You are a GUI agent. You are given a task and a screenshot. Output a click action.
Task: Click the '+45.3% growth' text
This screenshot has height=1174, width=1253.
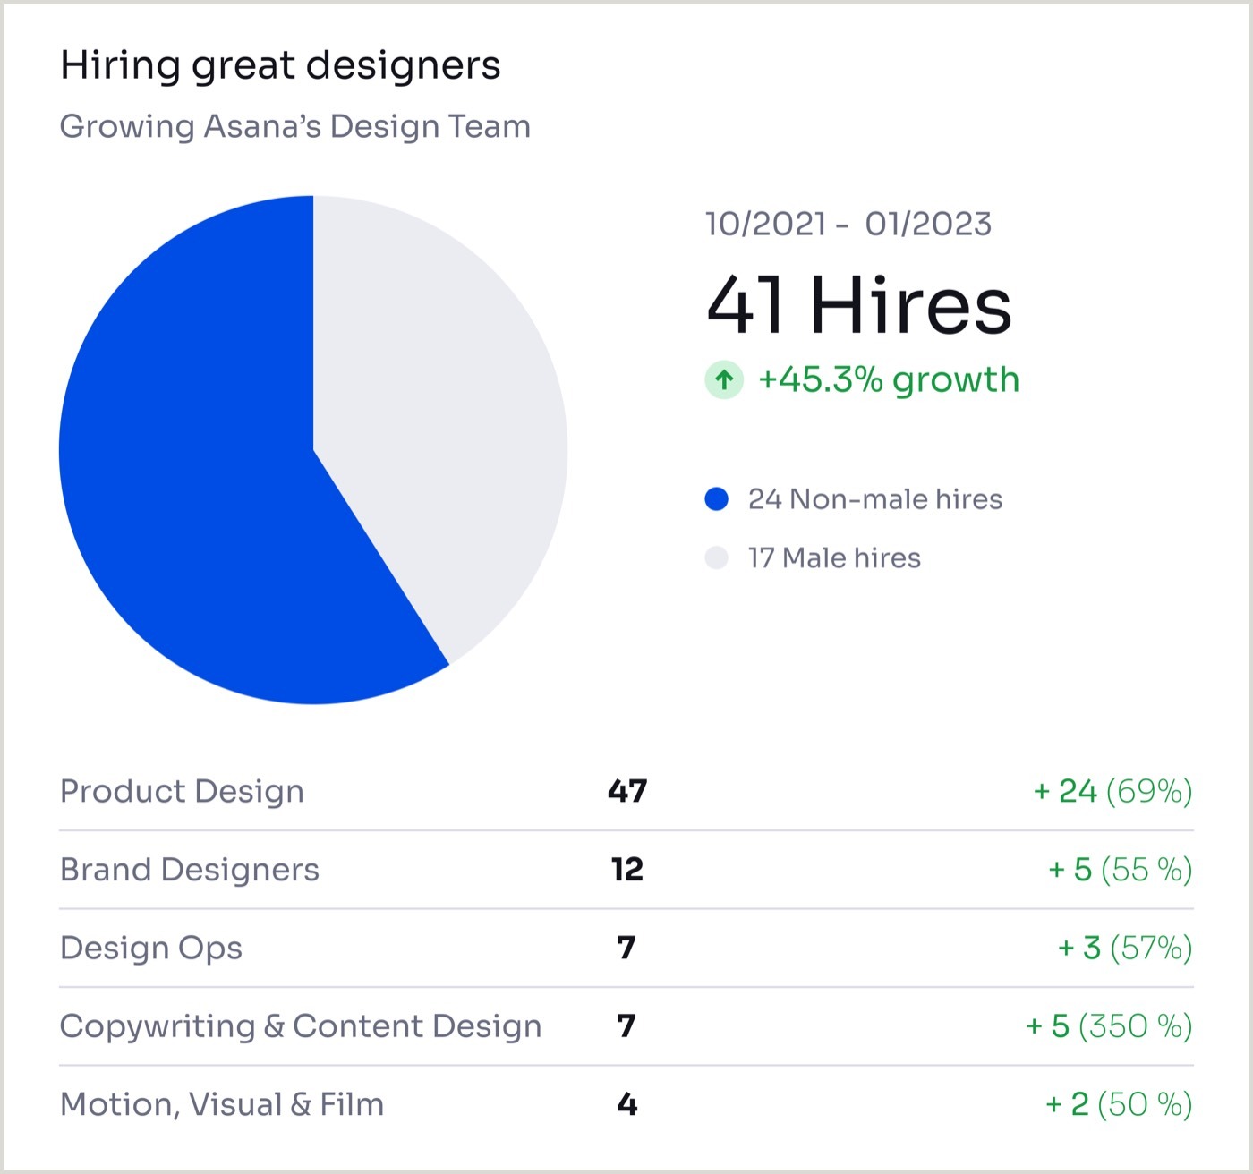(x=889, y=379)
